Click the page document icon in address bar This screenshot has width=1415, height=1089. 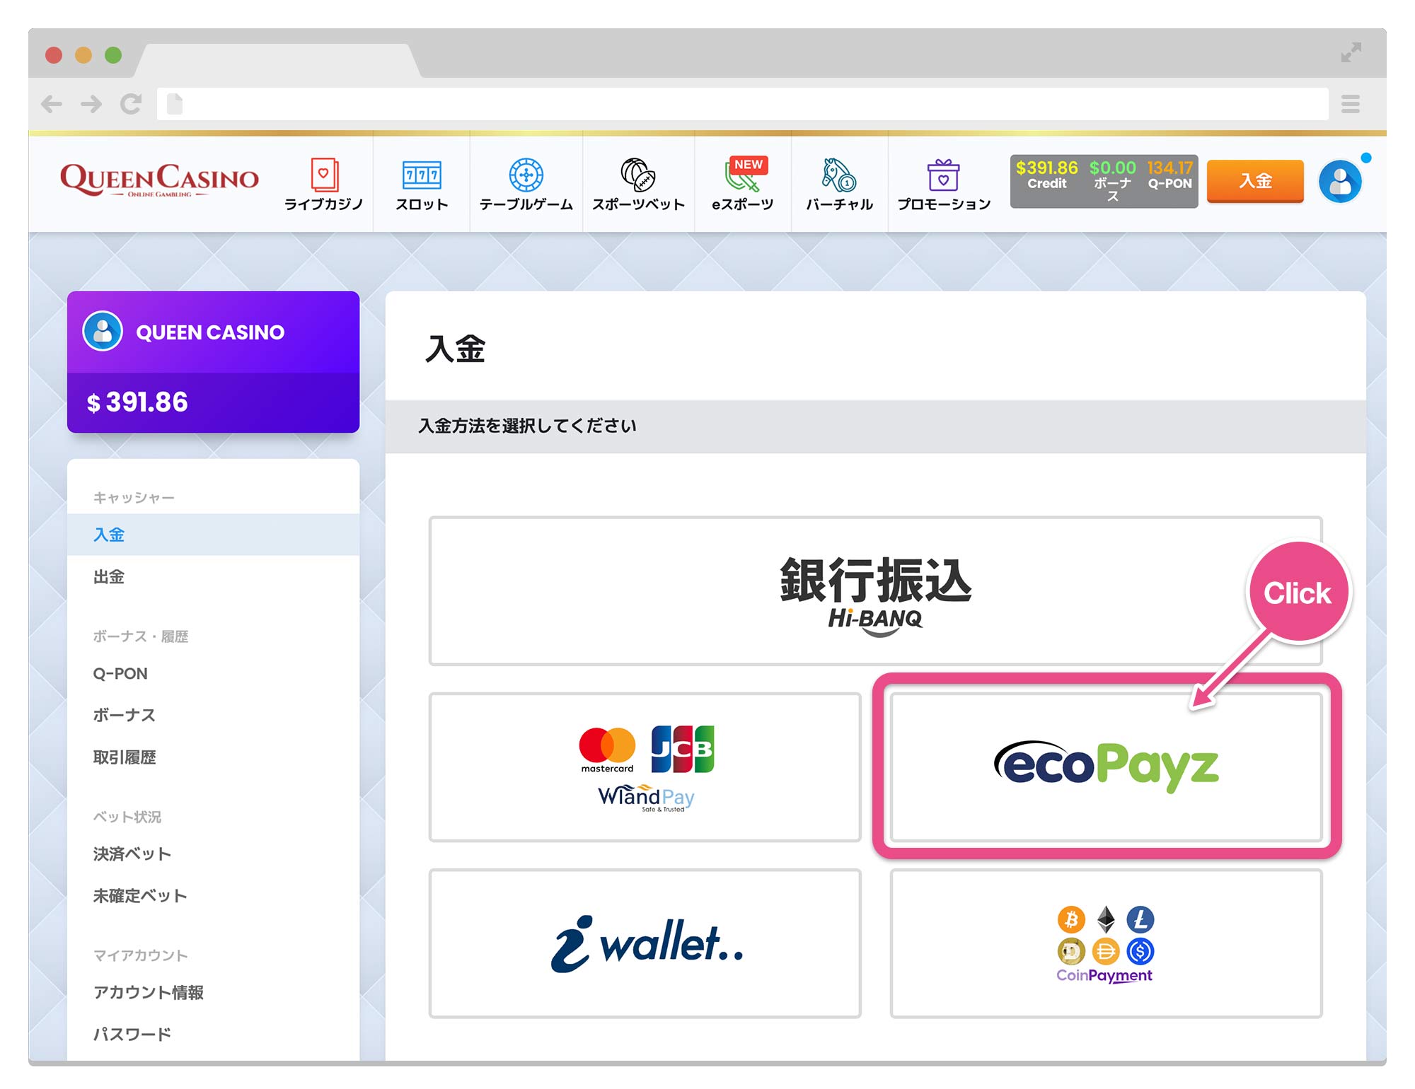click(x=175, y=104)
